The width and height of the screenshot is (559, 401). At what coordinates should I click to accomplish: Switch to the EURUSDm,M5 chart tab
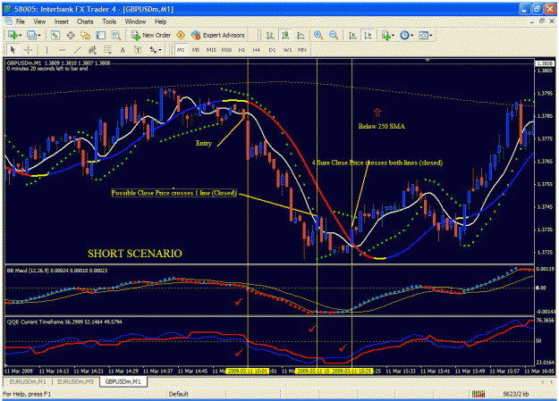click(75, 381)
